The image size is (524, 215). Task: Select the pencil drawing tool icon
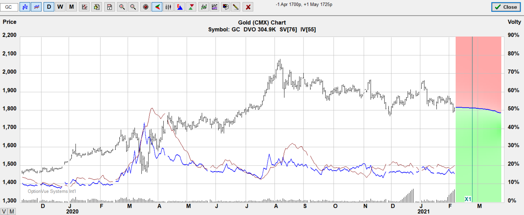pos(236,7)
